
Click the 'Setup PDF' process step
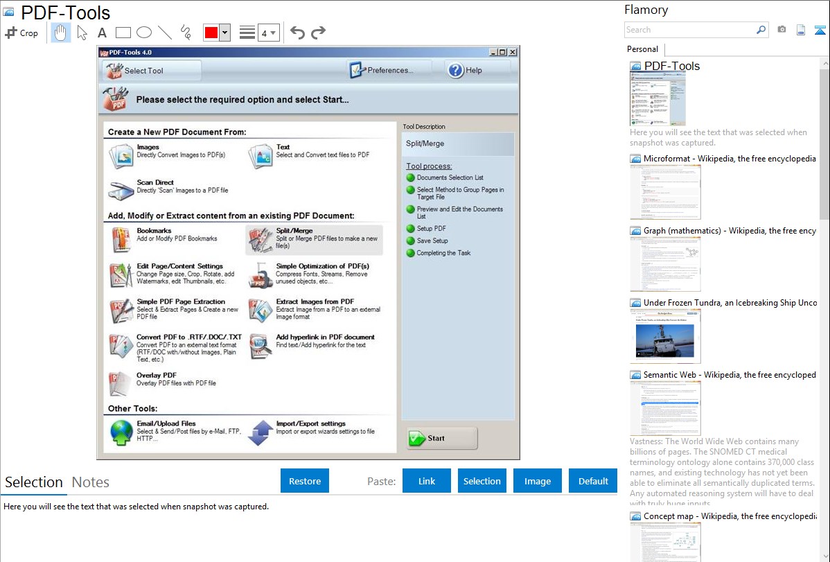pyautogui.click(x=432, y=228)
